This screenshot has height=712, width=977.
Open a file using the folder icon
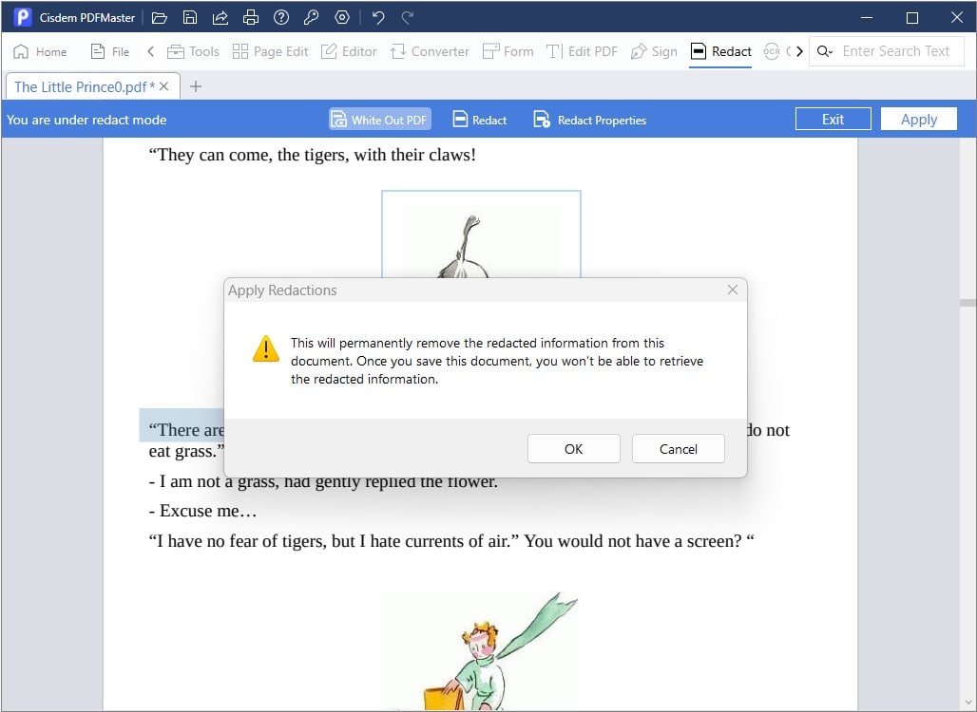pos(160,17)
